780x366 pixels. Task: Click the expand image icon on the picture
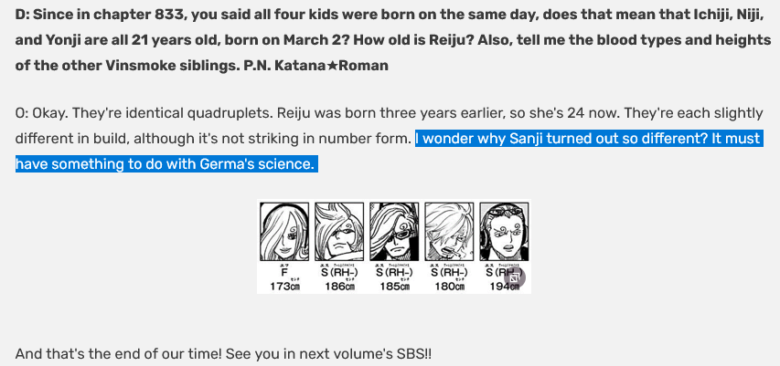click(x=516, y=277)
